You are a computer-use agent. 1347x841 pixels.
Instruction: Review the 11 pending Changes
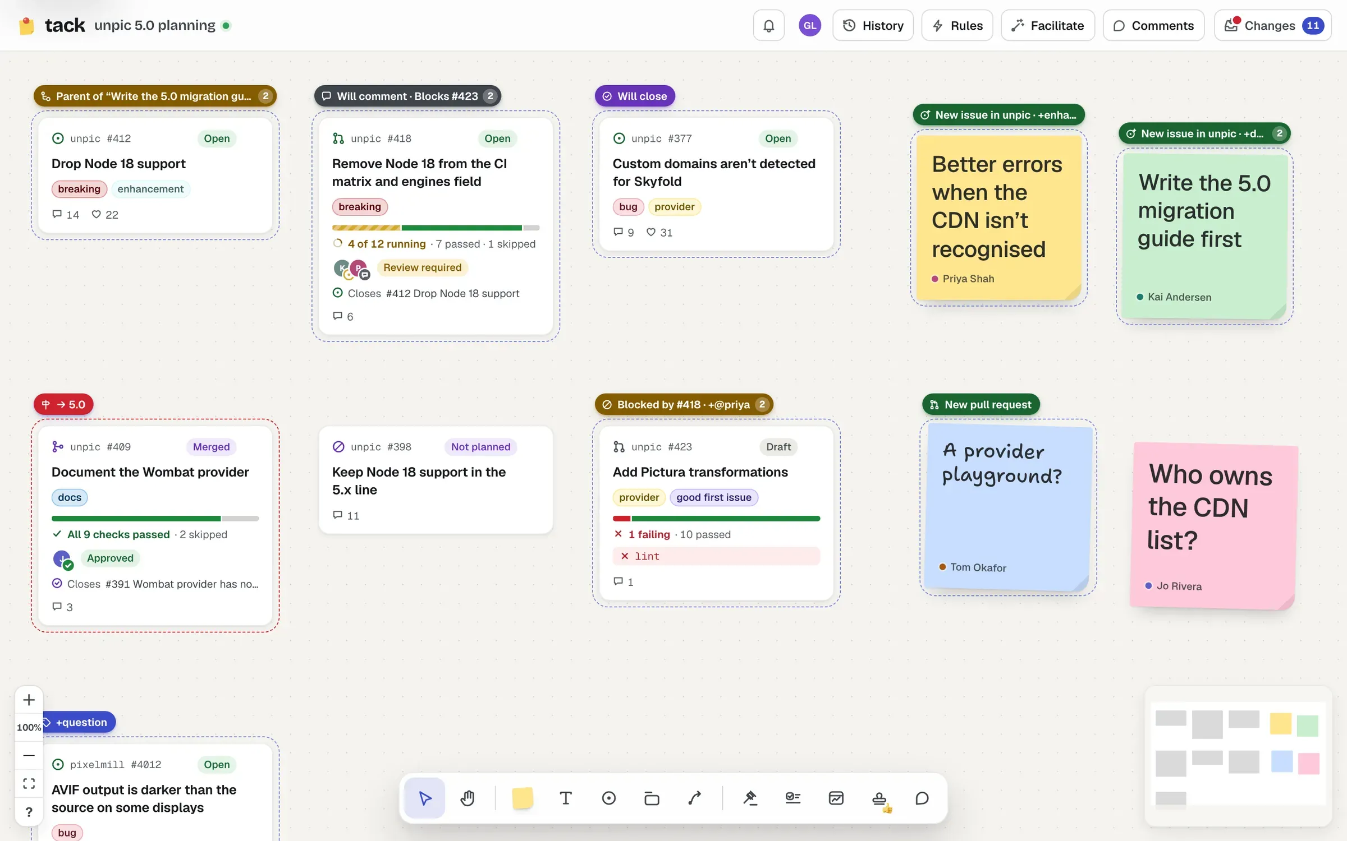point(1273,25)
